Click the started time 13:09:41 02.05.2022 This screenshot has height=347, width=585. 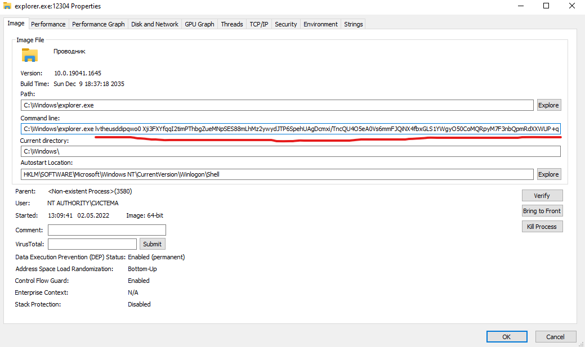pos(79,215)
